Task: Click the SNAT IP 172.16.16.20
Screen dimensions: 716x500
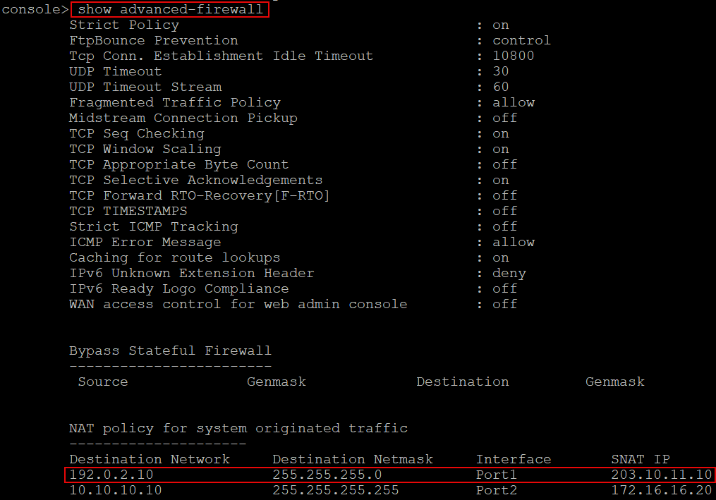Action: coord(662,490)
